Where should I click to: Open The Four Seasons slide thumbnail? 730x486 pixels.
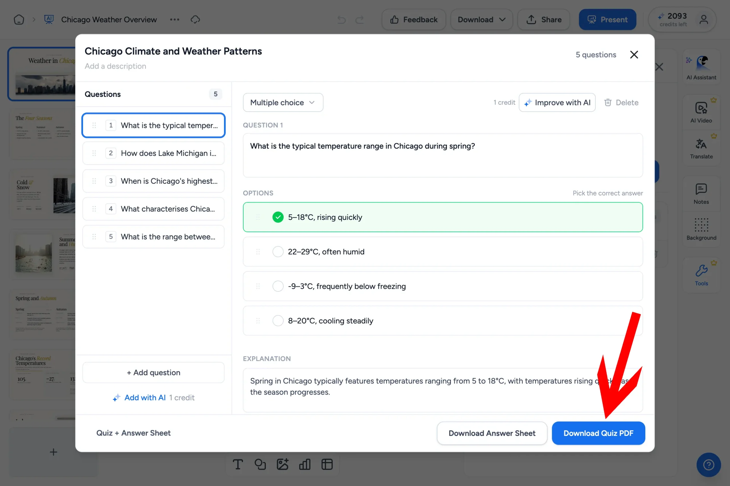pyautogui.click(x=43, y=134)
